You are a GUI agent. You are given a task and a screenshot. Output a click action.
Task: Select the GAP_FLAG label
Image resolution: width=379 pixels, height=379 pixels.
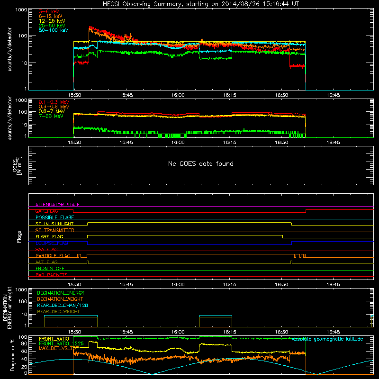46,211
